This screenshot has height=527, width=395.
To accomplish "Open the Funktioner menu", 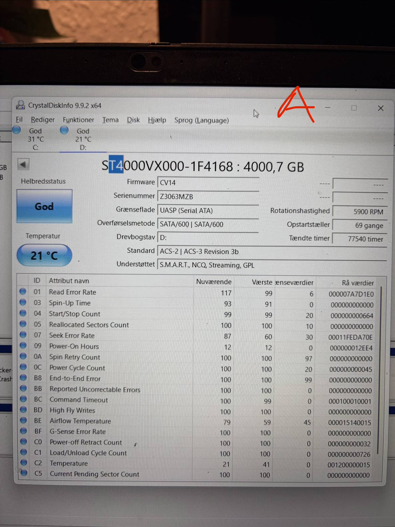I will point(78,120).
